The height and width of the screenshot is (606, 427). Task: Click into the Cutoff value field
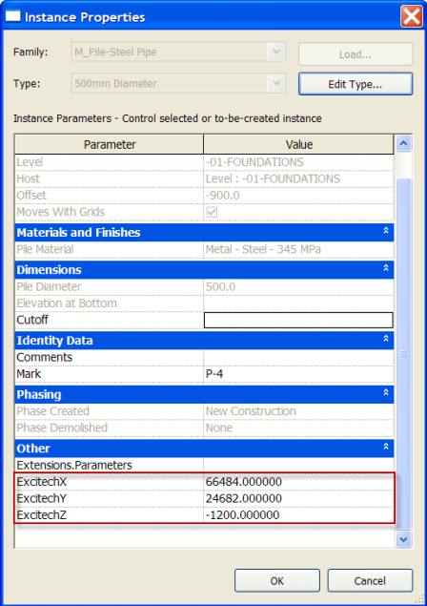pyautogui.click(x=298, y=320)
